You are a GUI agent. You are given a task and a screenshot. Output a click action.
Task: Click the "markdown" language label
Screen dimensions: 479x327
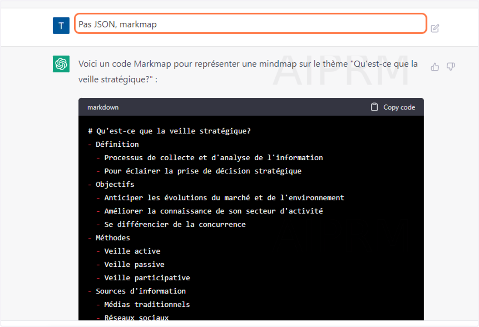coord(103,107)
